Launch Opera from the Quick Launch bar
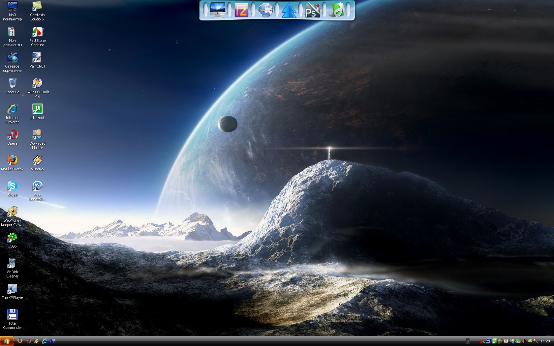The height and width of the screenshot is (346, 554). click(x=28, y=341)
